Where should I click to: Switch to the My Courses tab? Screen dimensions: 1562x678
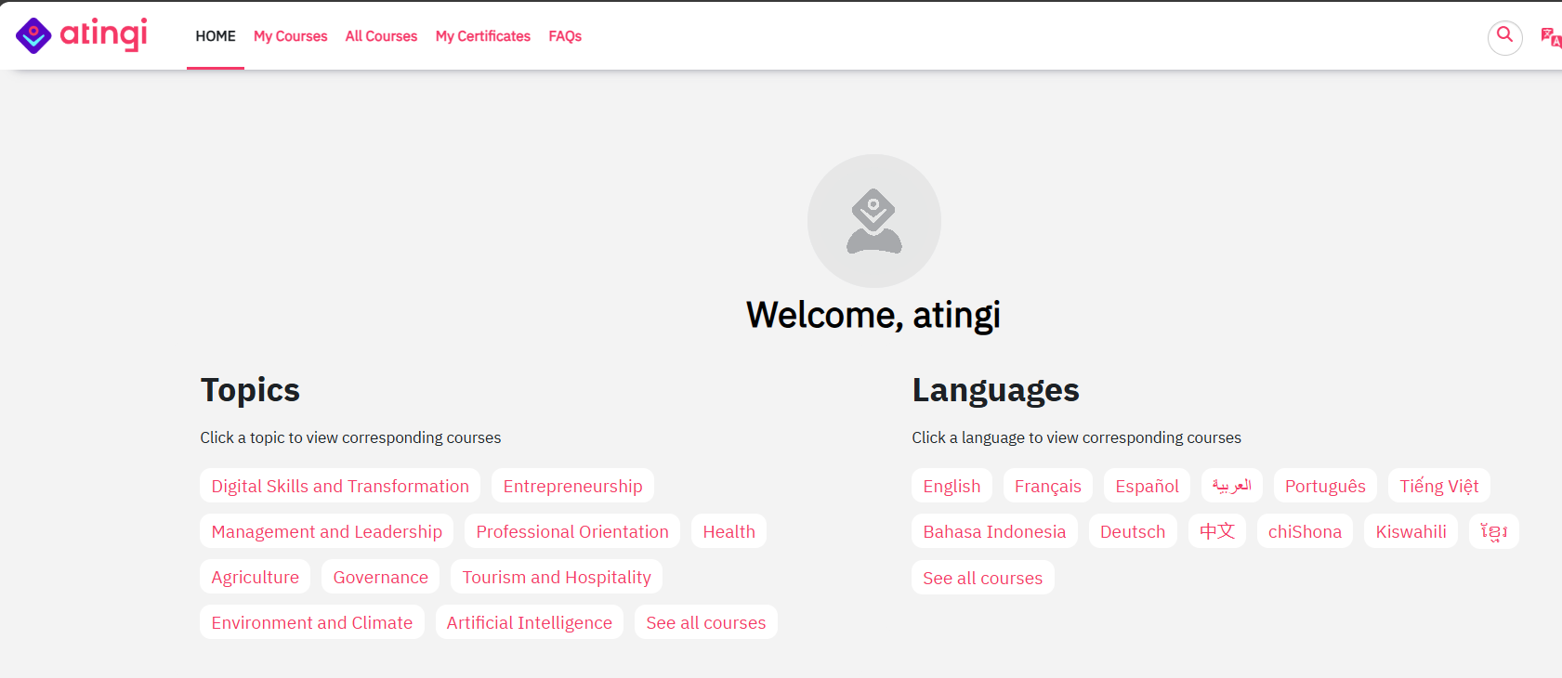290,36
